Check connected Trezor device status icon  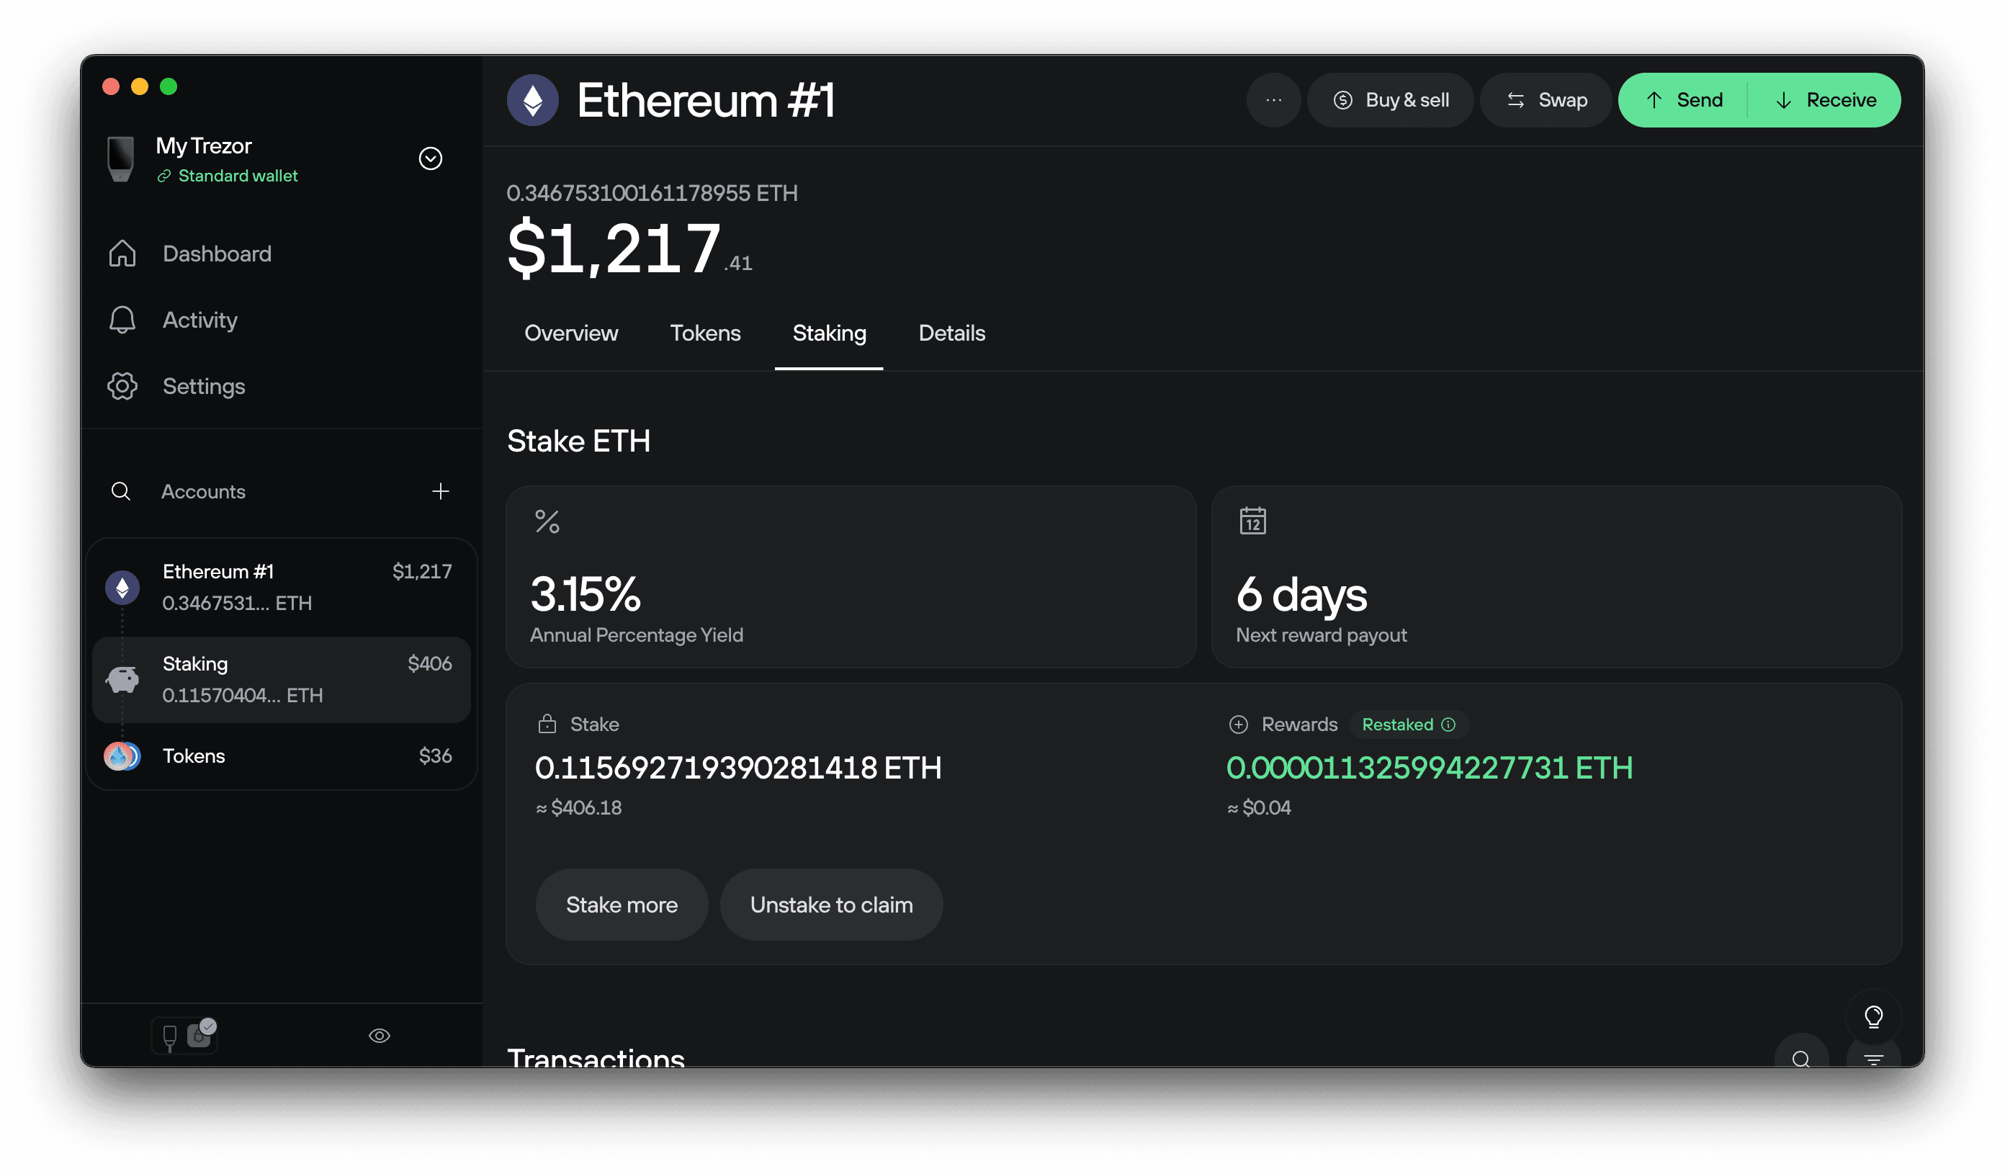point(184,1035)
